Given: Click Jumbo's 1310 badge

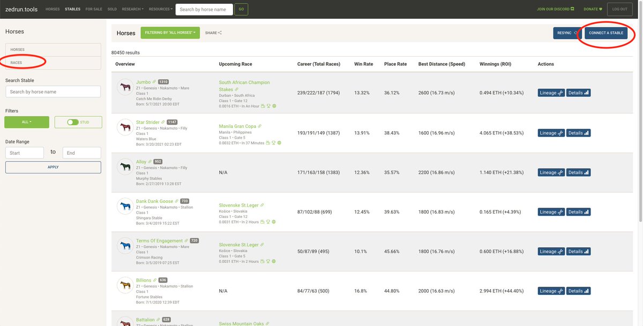Looking at the screenshot, I should coord(163,82).
